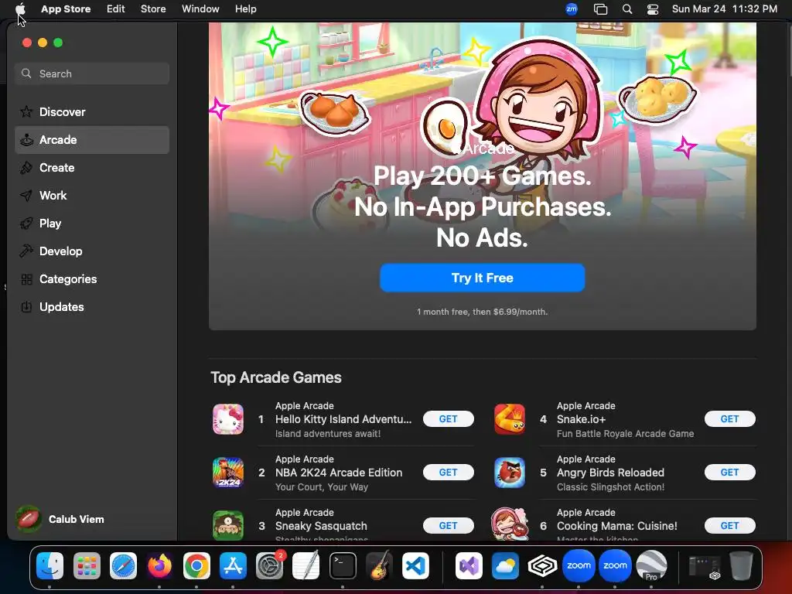Image resolution: width=792 pixels, height=594 pixels.
Task: Open NBA 2K24 app icon
Action: 228,473
